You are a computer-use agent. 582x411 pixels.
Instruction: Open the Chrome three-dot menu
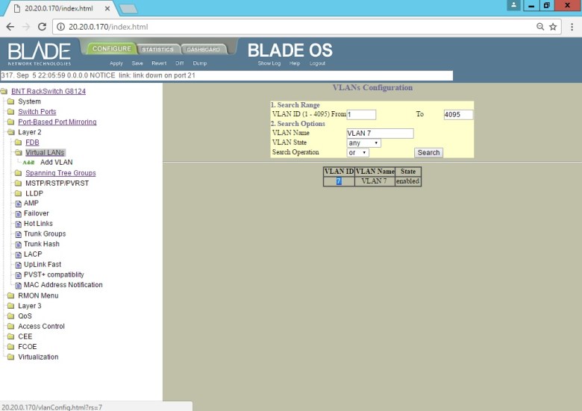tap(572, 27)
